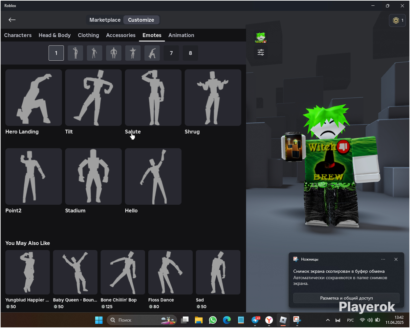Click the Roblox taskbar icon
The height and width of the screenshot is (328, 410).
283,320
